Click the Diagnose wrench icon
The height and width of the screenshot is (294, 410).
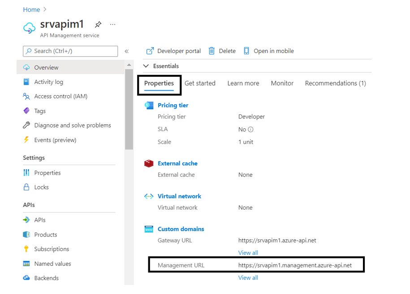[x=26, y=125]
